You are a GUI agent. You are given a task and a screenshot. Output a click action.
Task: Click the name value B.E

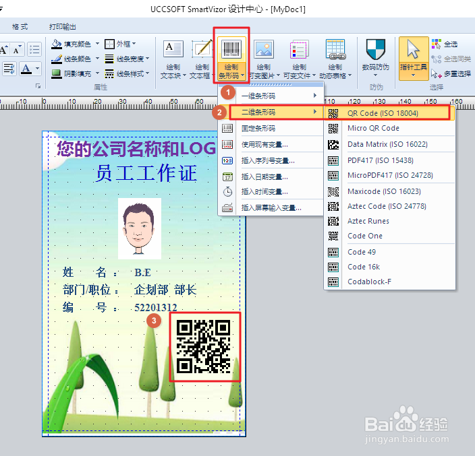click(x=142, y=272)
